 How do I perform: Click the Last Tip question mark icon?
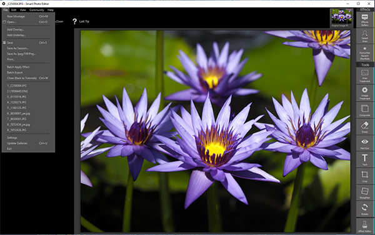pos(74,21)
